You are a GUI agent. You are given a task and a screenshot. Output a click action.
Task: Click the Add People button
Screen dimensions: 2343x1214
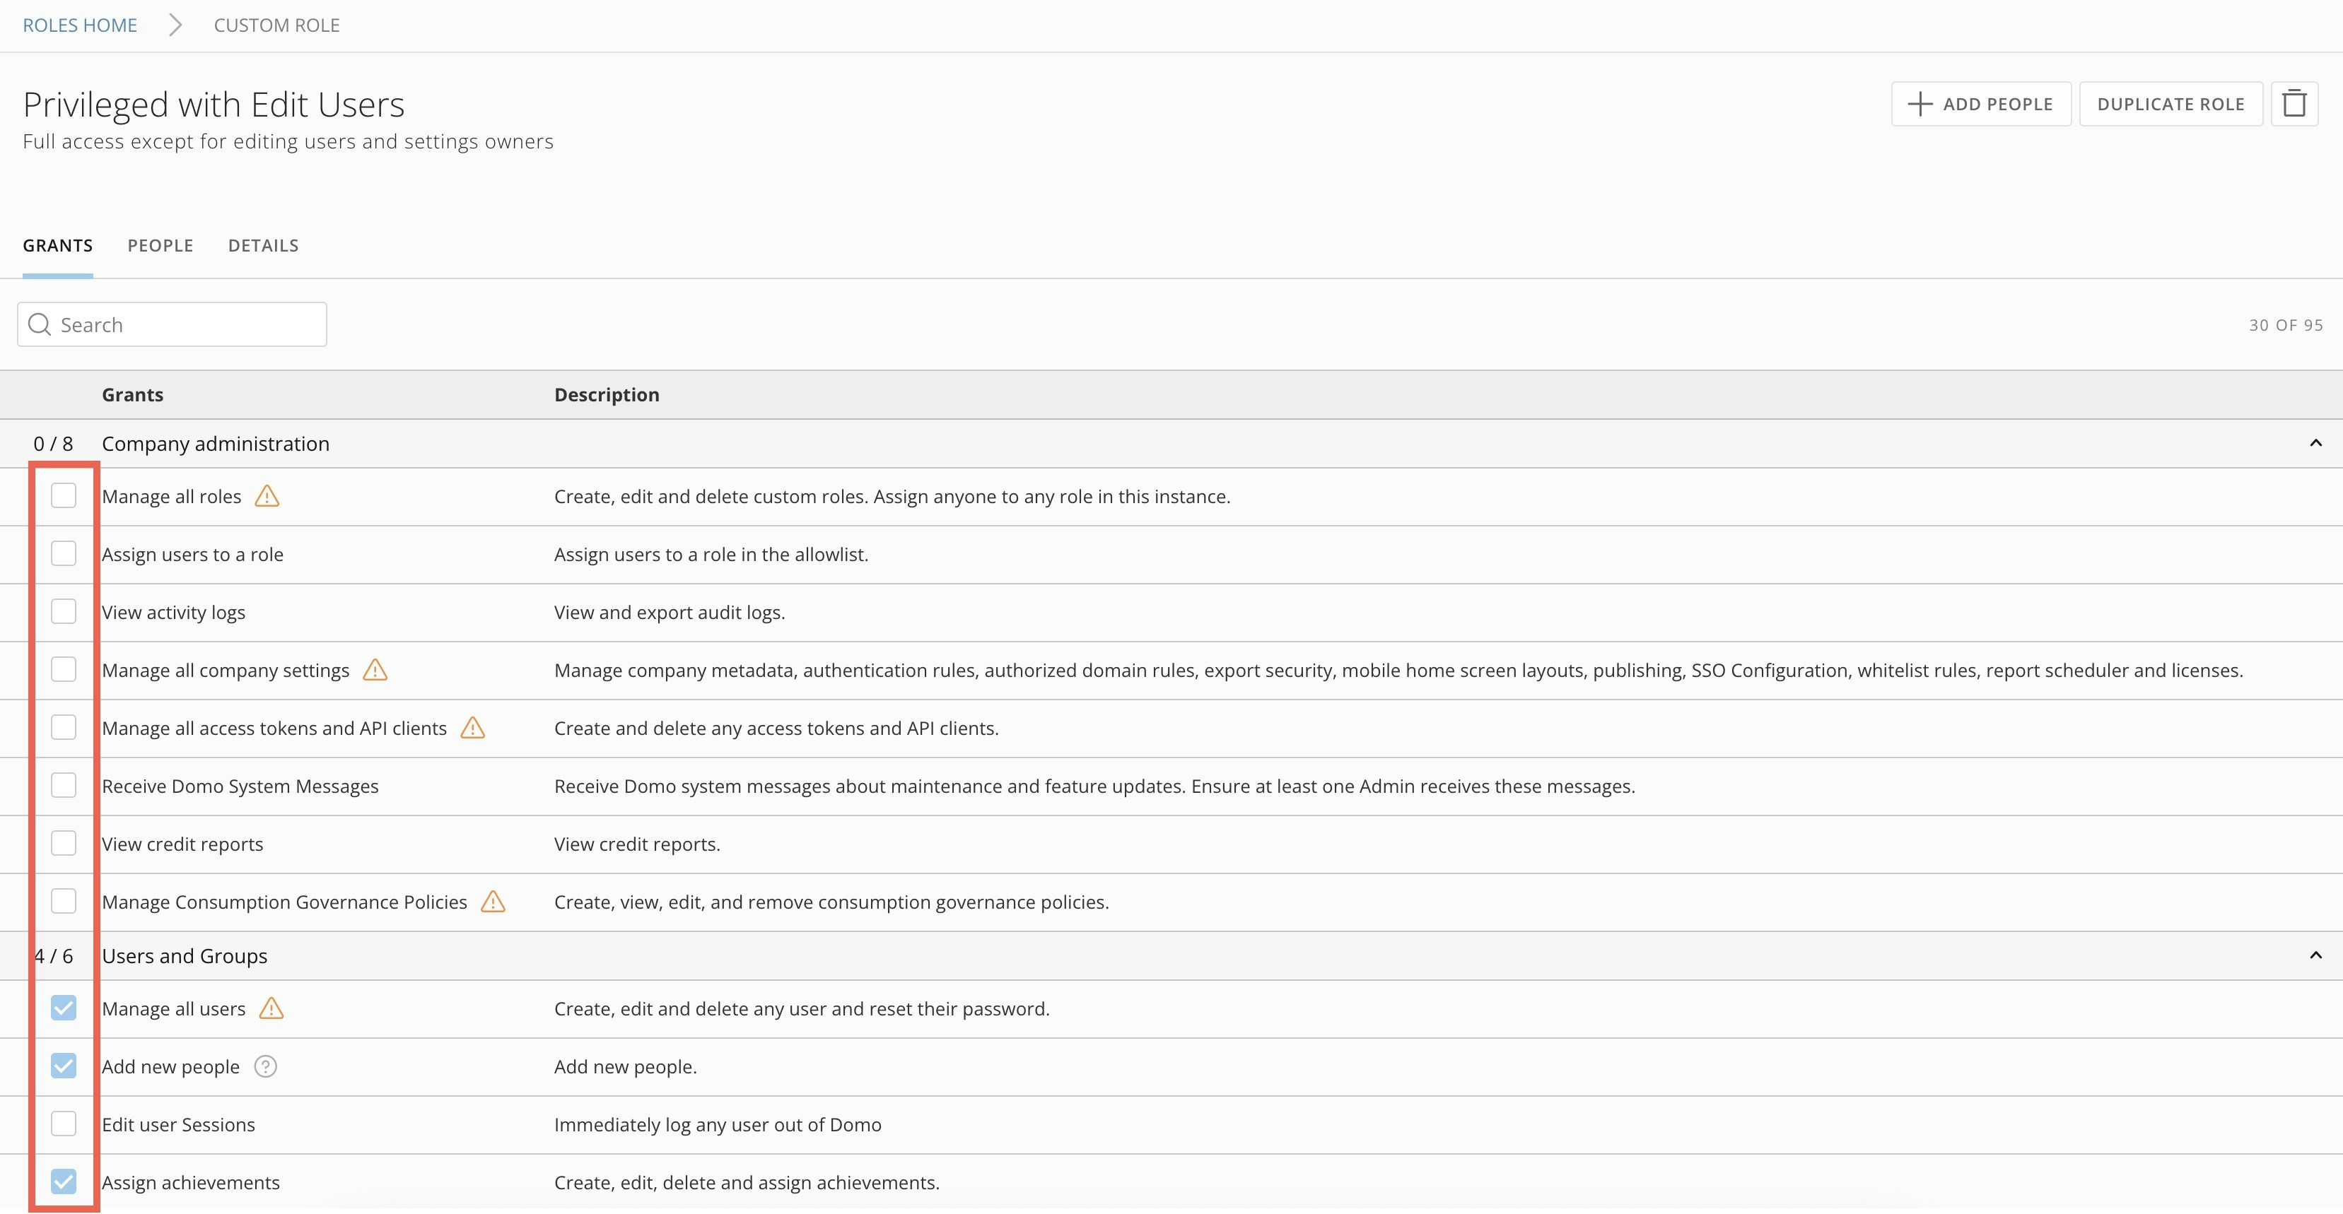[1980, 104]
